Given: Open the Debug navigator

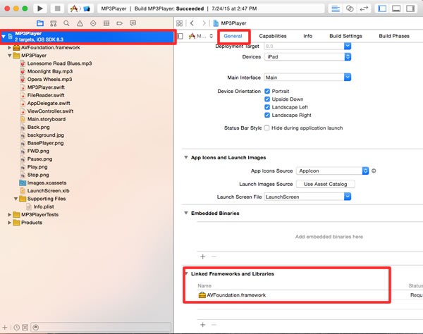Looking at the screenshot, I should 106,23.
